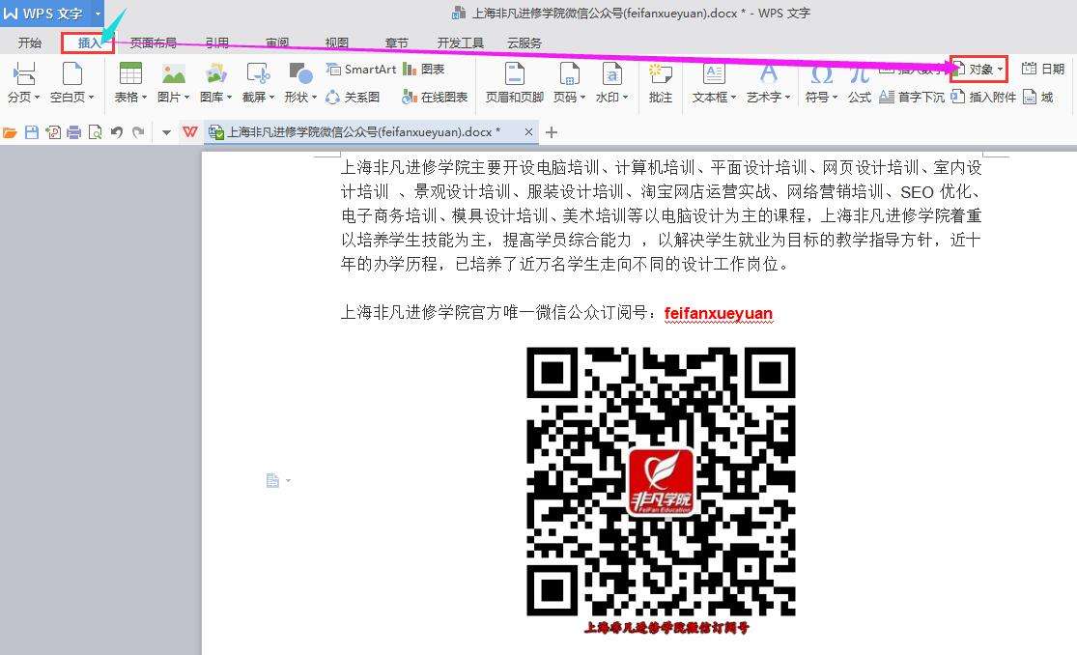Switch to the 开始 (Home) tab

pos(30,43)
